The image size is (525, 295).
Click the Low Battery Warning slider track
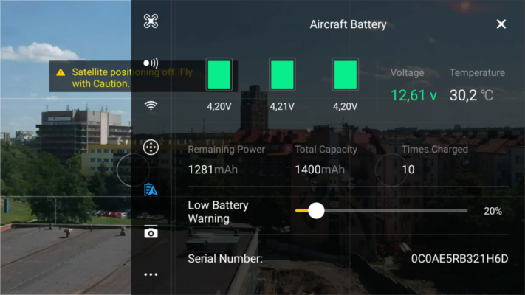pos(381,211)
